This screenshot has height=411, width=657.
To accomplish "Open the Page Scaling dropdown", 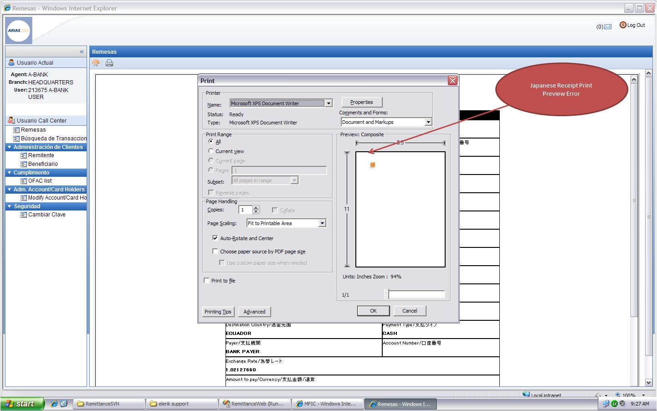I will 322,223.
